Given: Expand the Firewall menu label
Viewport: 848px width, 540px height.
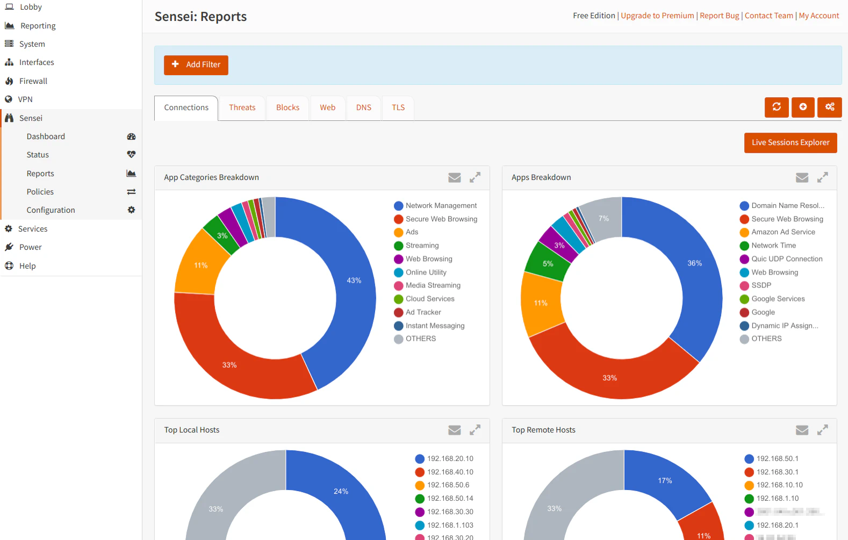Looking at the screenshot, I should pyautogui.click(x=33, y=81).
